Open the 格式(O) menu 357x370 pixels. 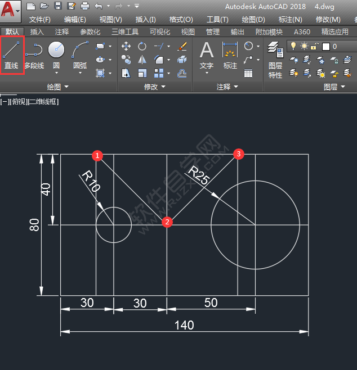pyautogui.click(x=180, y=20)
